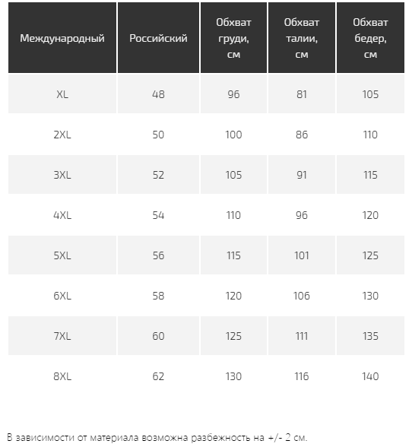Click the XL size cell
412x447 pixels.
coord(62,94)
